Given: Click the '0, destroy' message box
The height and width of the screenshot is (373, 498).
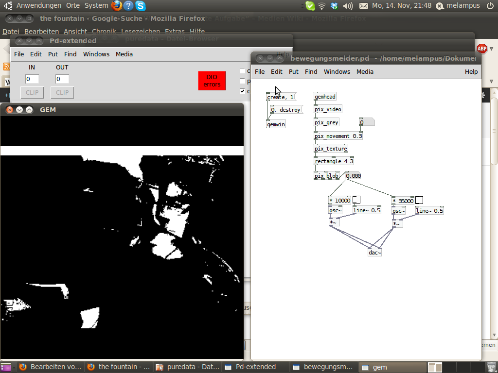Looking at the screenshot, I should pos(286,110).
